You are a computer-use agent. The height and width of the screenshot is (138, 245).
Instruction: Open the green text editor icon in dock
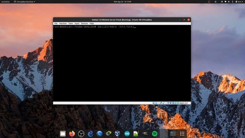pyautogui.click(x=136, y=134)
